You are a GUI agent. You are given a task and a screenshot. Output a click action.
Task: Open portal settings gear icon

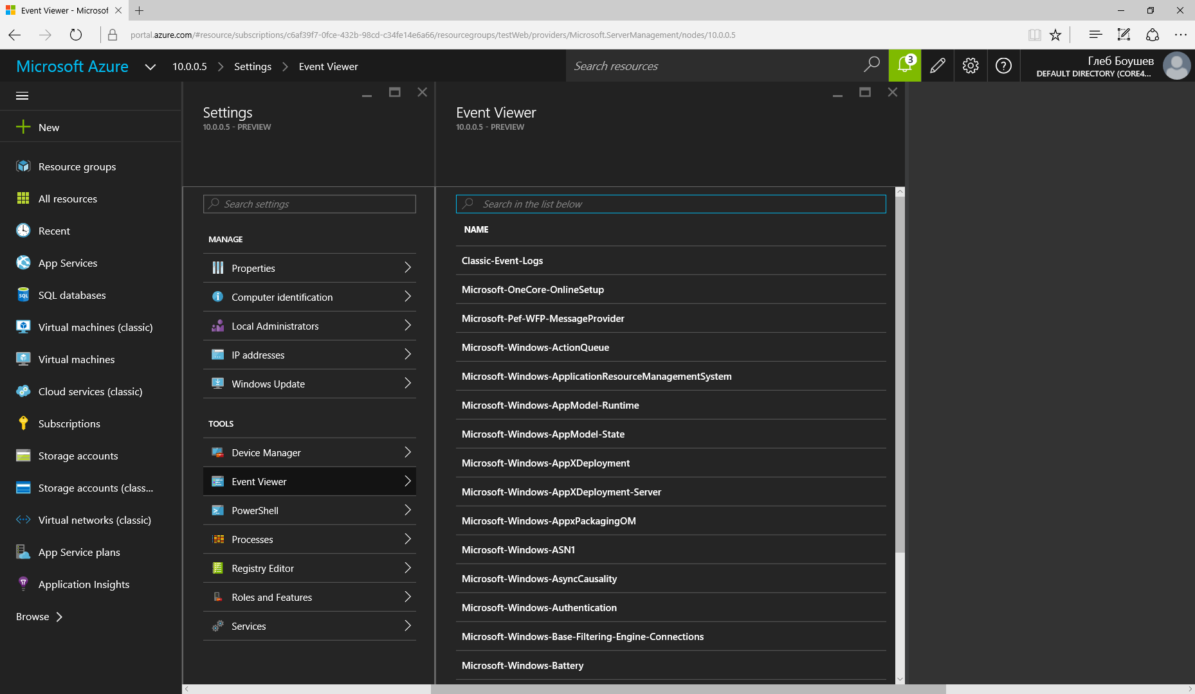tap(971, 66)
